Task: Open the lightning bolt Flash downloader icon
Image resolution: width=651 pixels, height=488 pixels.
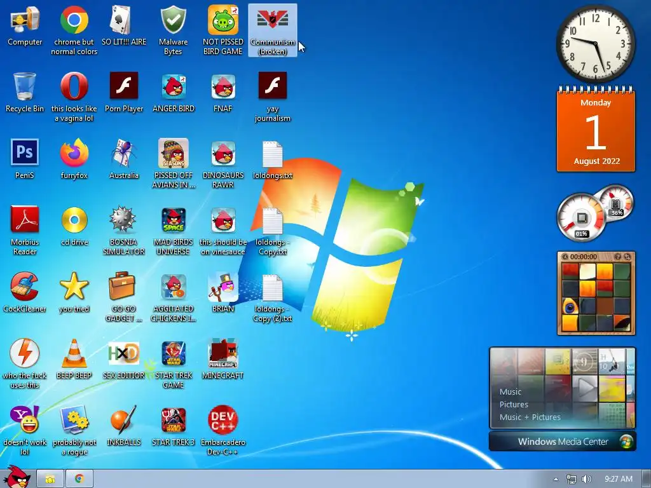Action: click(25, 363)
